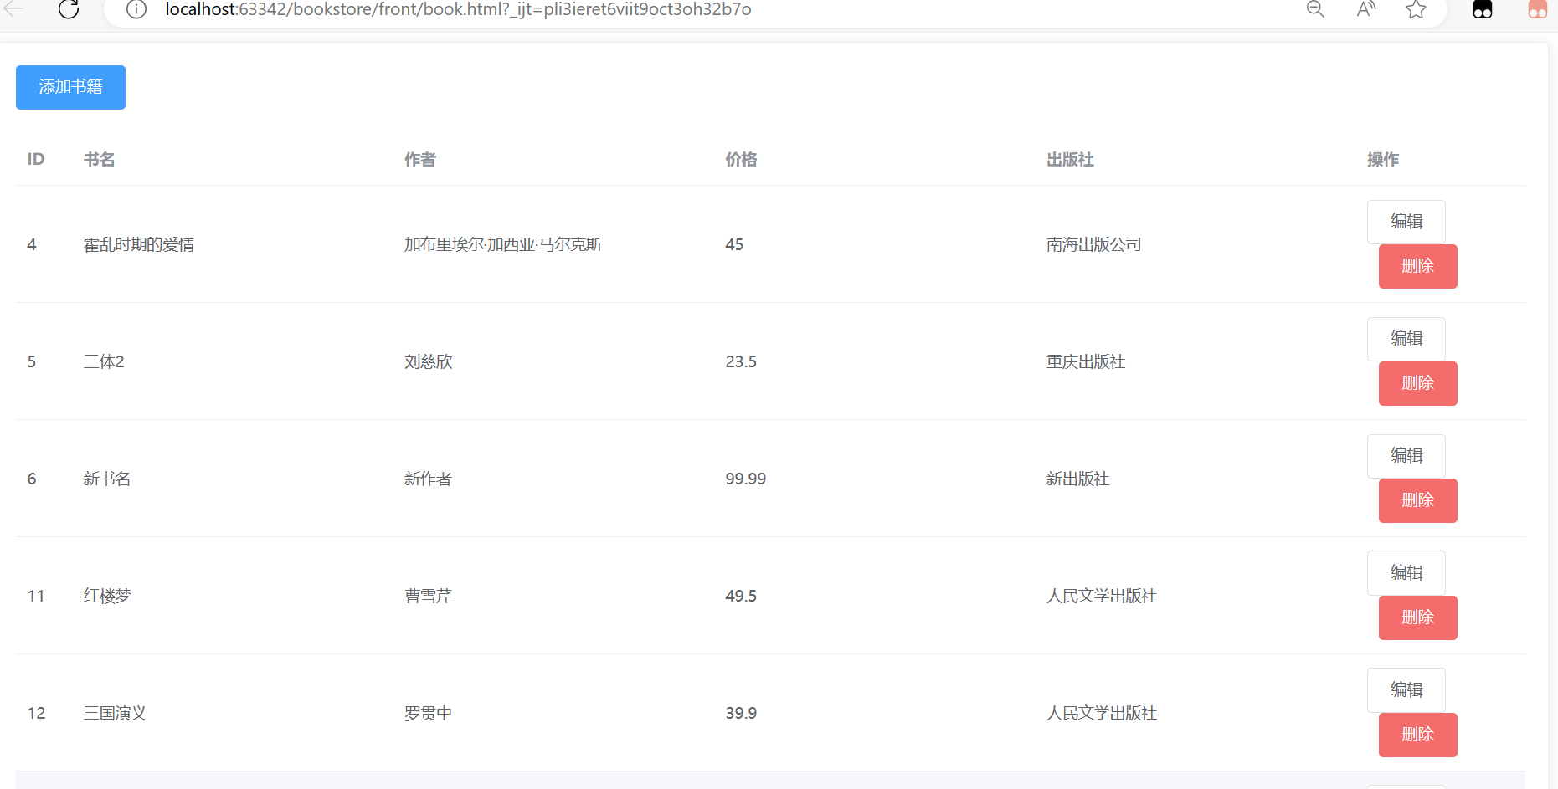Image resolution: width=1558 pixels, height=789 pixels.
Task: Toggle the favorites star for this page
Action: pyautogui.click(x=1416, y=9)
